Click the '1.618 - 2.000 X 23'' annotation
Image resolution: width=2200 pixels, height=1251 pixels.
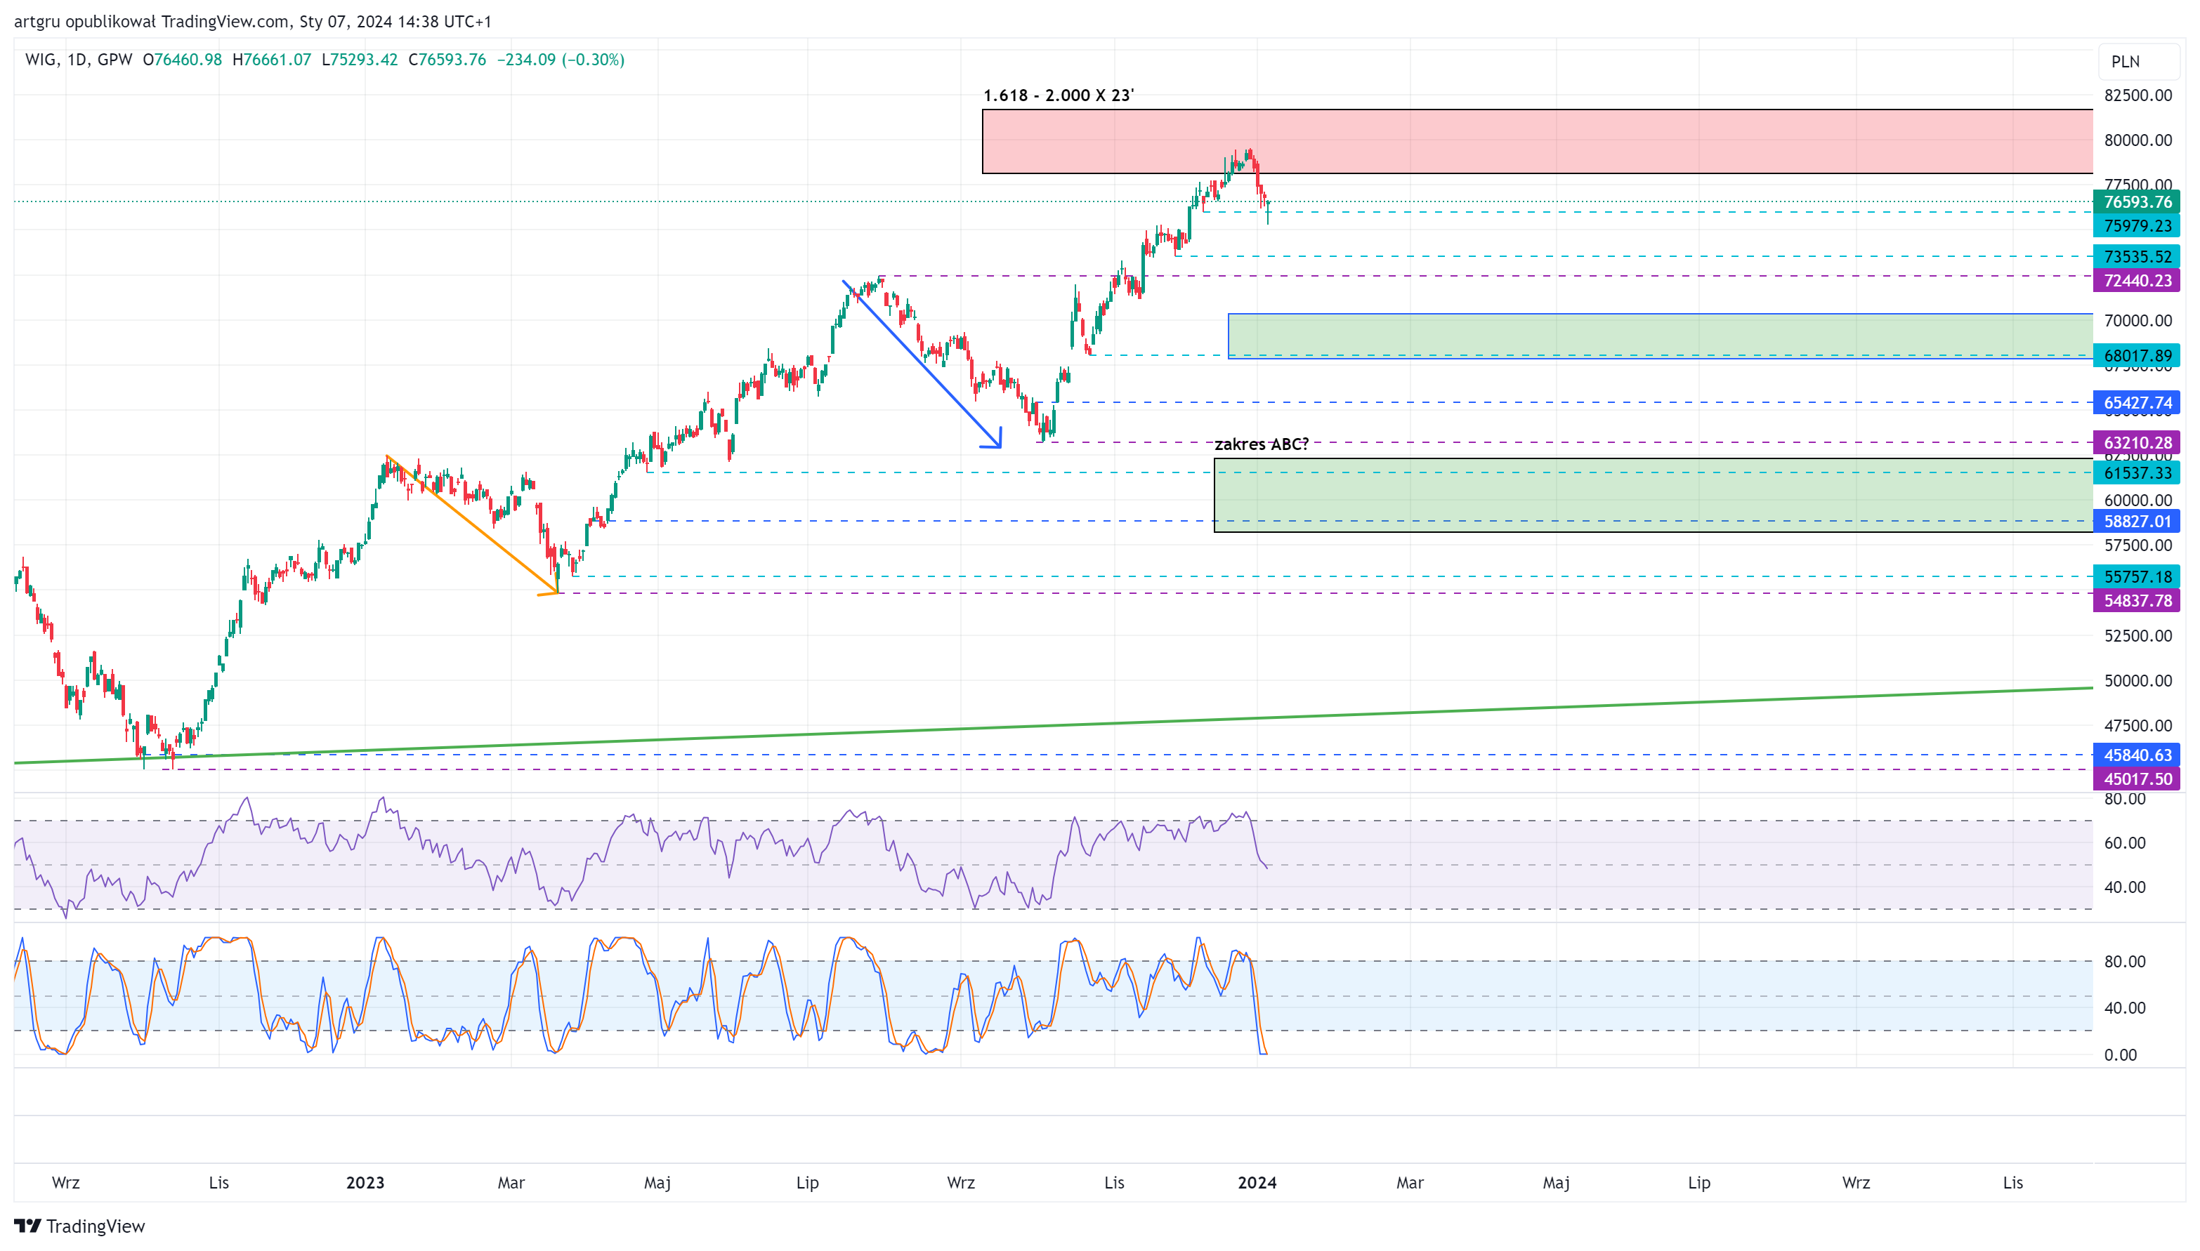[x=1059, y=95]
